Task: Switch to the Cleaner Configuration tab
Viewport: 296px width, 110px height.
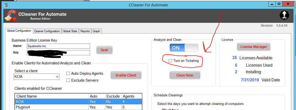Action: (x=47, y=31)
